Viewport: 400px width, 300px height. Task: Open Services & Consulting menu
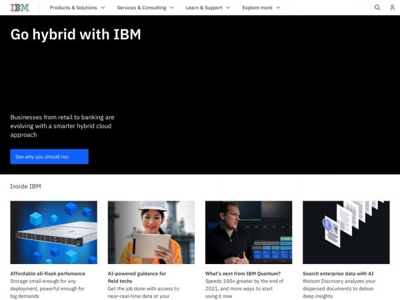click(145, 7)
